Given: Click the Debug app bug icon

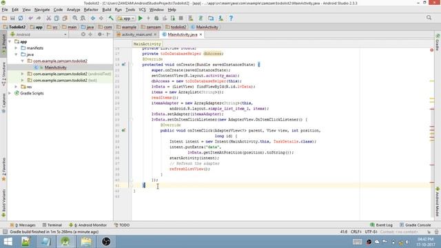Looking at the screenshot, I should coord(156,19).
